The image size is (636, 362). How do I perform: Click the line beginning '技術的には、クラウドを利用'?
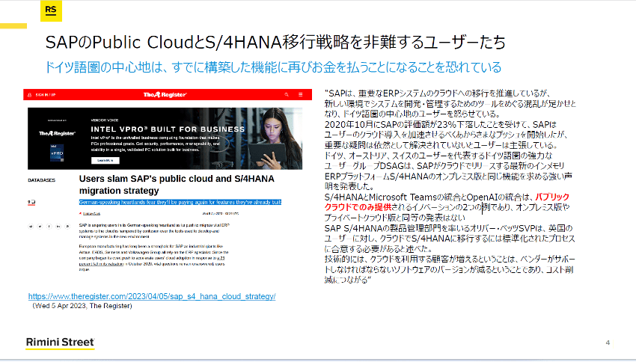click(x=450, y=259)
